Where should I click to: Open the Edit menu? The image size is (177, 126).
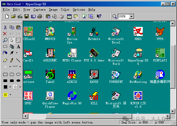pos(16,10)
